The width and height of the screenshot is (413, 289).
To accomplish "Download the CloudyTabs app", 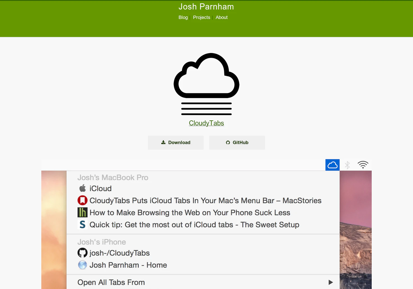I will coord(176,142).
